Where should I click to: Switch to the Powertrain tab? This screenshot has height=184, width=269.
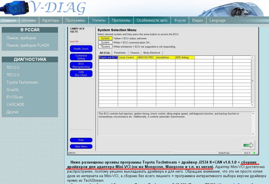[120, 53]
